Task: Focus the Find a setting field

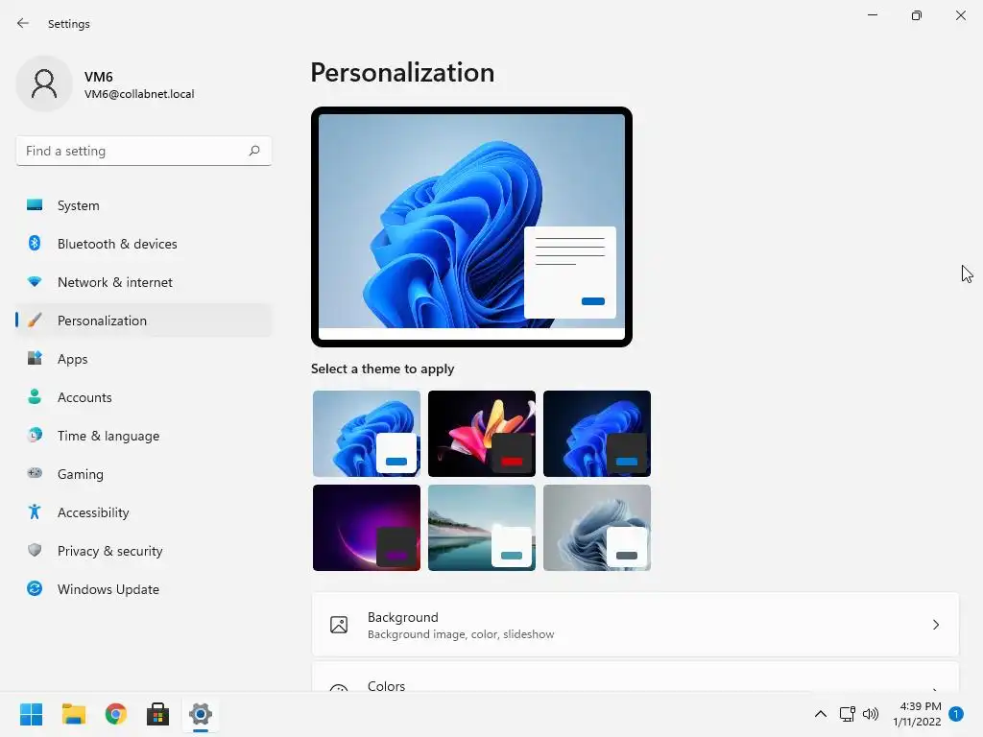Action: point(144,151)
